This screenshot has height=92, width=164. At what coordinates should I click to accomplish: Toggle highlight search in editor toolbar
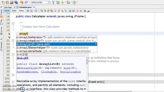tap(52, 11)
